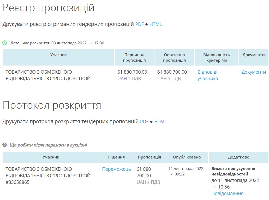
Task: Click РОСТДОРСТРОЙ name in registry table
Action: click(x=49, y=75)
